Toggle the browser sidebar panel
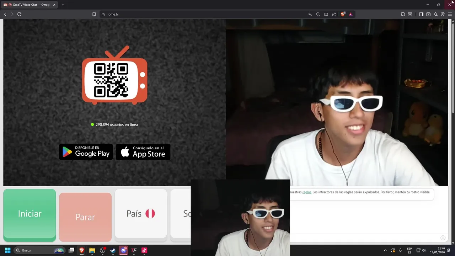The height and width of the screenshot is (256, 455). tap(421, 14)
